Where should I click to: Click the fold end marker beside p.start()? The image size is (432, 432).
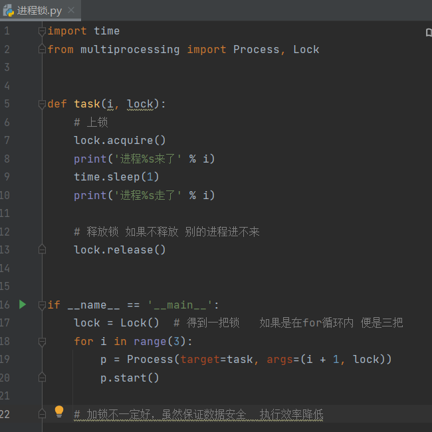(42, 378)
